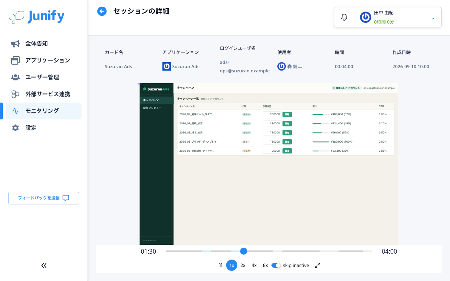Set playback speed to 1x
This screenshot has height=281, width=450.
pyautogui.click(x=232, y=265)
